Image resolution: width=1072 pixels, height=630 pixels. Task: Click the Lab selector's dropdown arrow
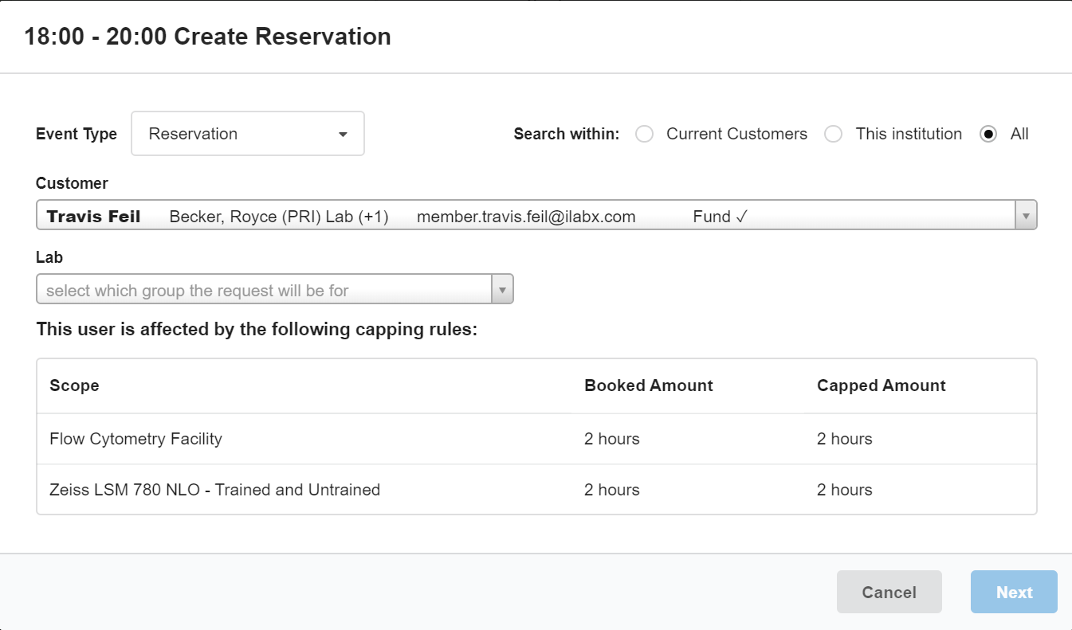click(502, 290)
